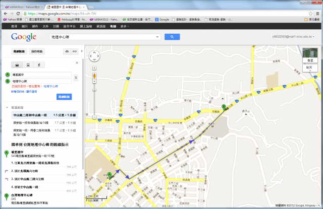Viewport: 323px width, 209px height.
Task: Click the map zoom slider handle
Action: click(94, 90)
